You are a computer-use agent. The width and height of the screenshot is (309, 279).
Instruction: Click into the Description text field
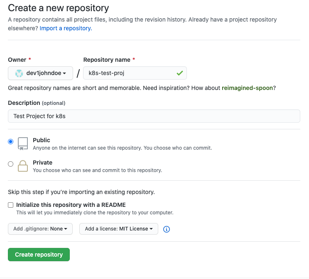point(154,116)
